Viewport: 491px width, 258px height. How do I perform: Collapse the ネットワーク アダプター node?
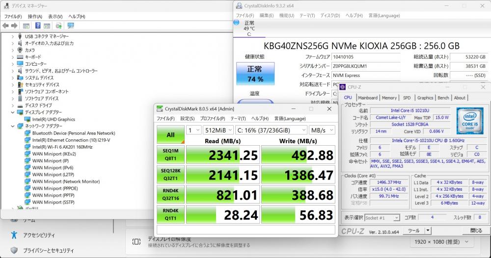tap(13, 126)
